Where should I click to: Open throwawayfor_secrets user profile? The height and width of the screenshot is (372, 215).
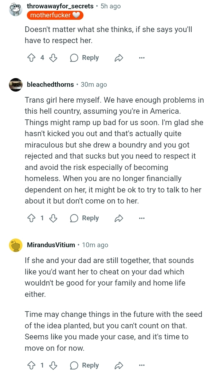pyautogui.click(x=60, y=6)
